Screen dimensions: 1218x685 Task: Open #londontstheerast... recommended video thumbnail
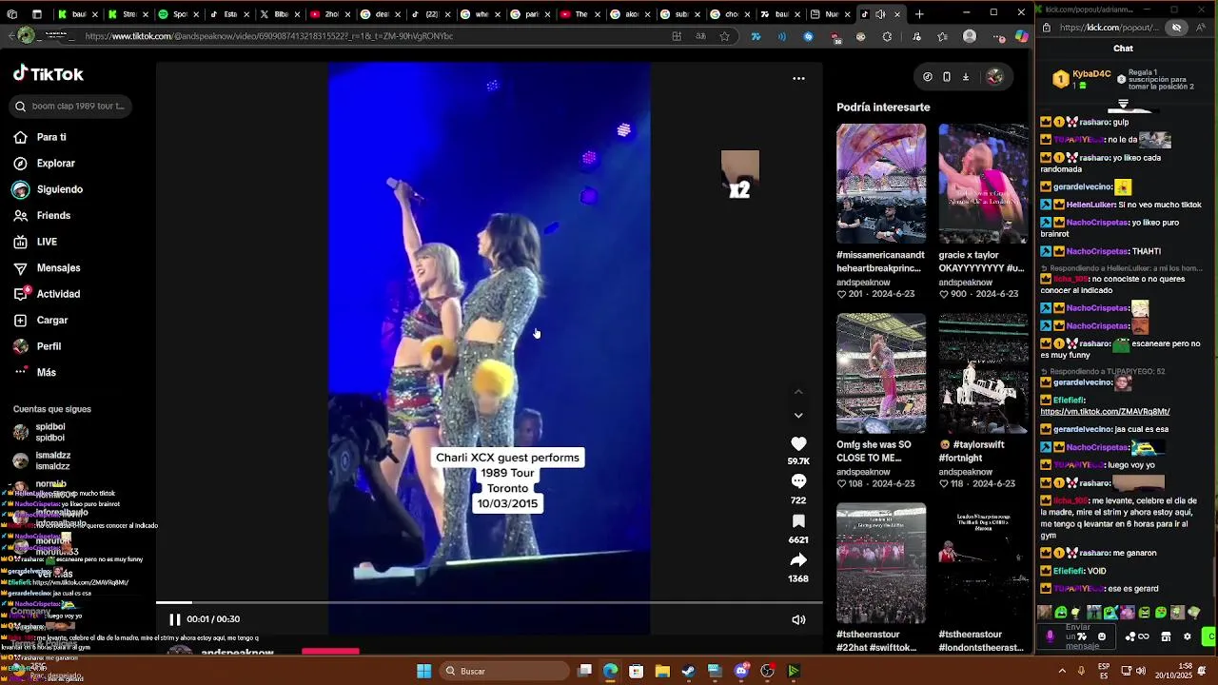pyautogui.click(x=983, y=562)
